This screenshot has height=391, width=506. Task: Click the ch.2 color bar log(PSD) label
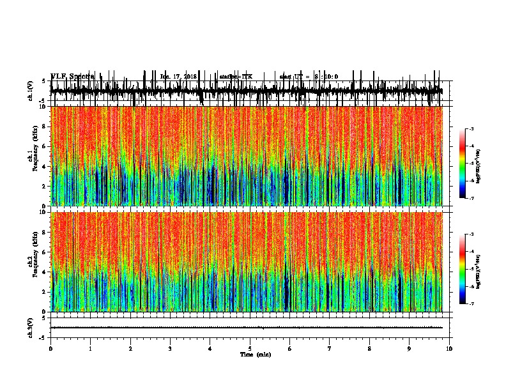tap(479, 272)
